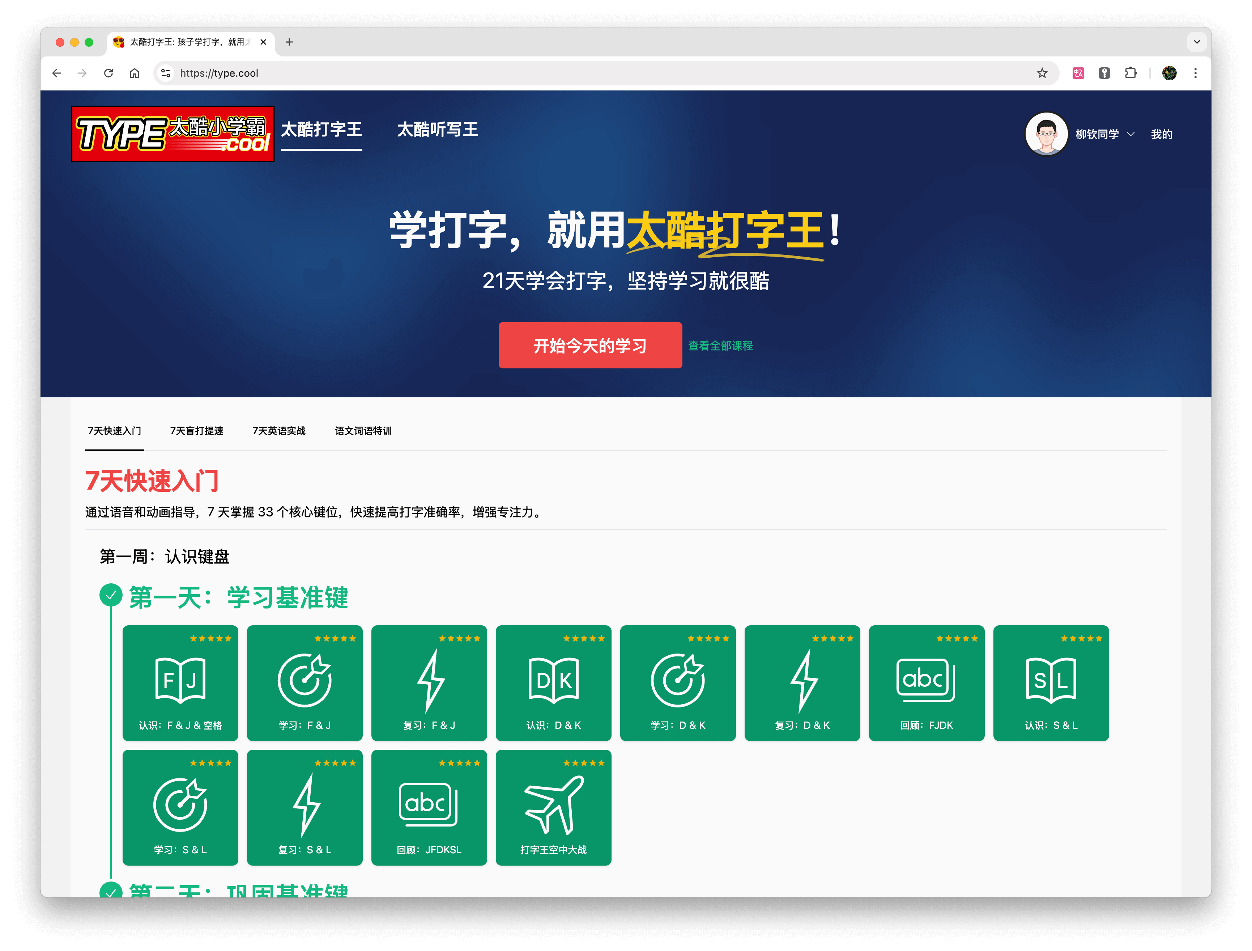The image size is (1252, 951).
Task: Launch the 打字王空中大战 airplane game
Action: click(554, 807)
